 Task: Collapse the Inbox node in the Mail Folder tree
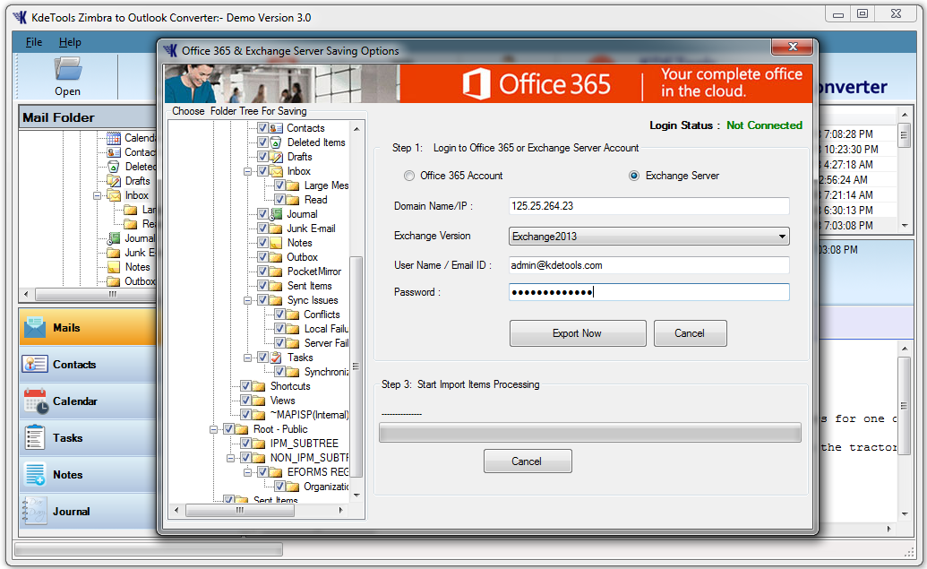click(97, 195)
